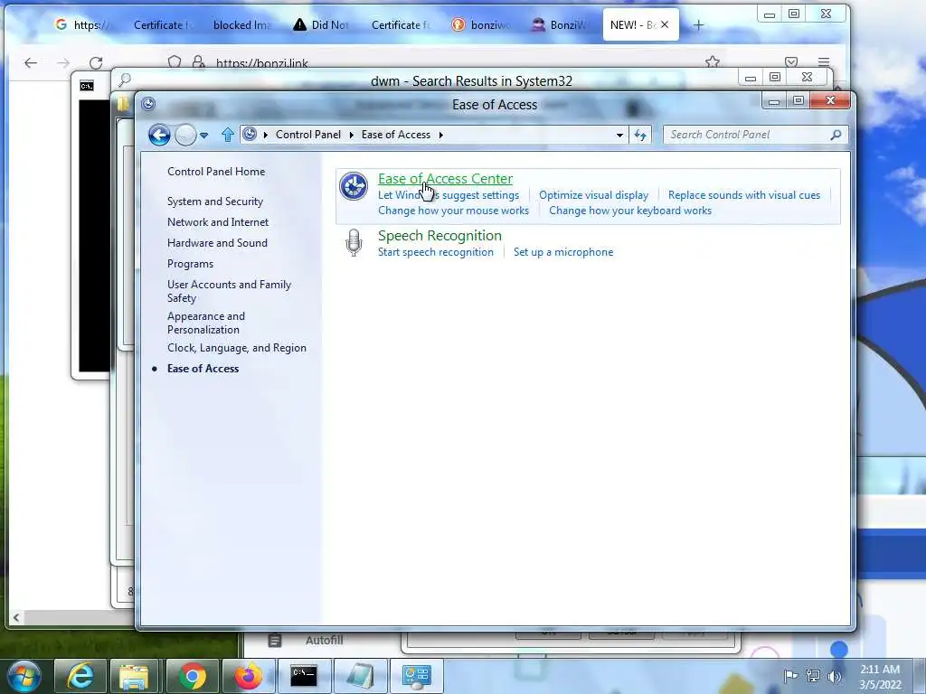This screenshot has height=694, width=926.
Task: Launch Internet Explorer from taskbar
Action: (x=80, y=676)
